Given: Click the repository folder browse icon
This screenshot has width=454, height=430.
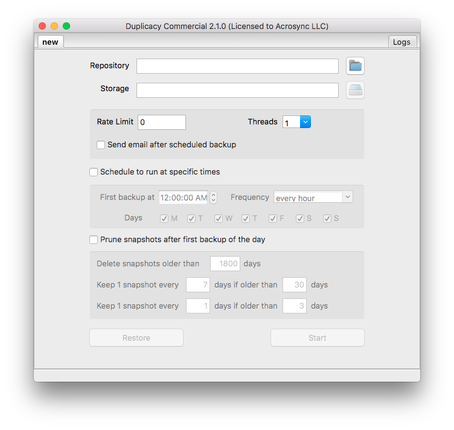Looking at the screenshot, I should (x=355, y=66).
